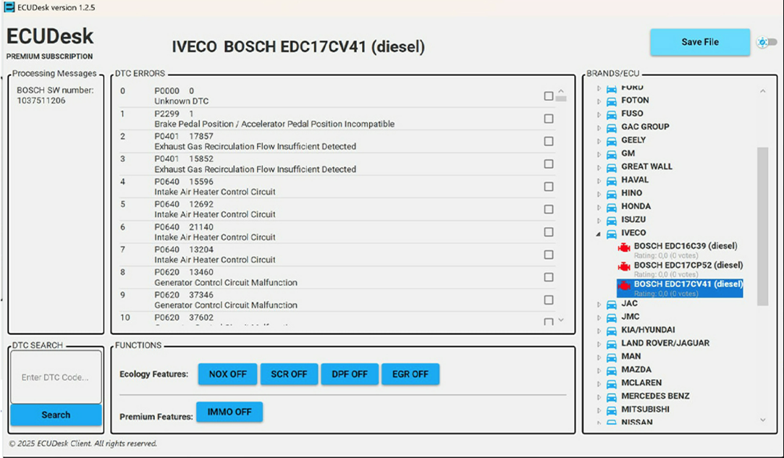Image resolution: width=784 pixels, height=458 pixels.
Task: Apply the DPF OFF function
Action: click(x=350, y=374)
